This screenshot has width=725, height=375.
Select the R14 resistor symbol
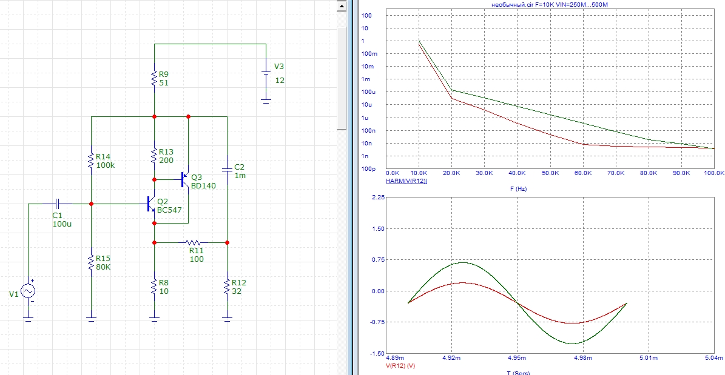click(91, 161)
